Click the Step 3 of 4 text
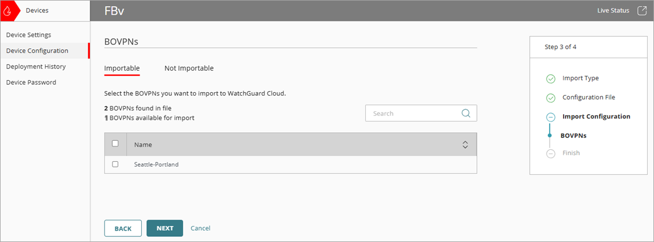Viewport: 654px width, 242px height. coord(561,47)
